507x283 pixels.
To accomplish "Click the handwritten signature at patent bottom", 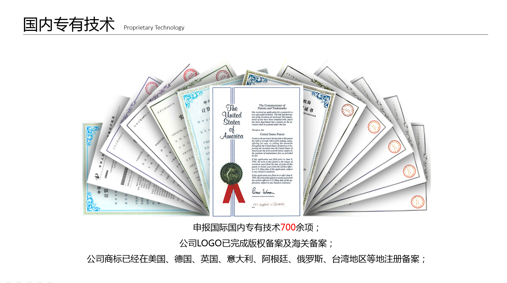I will [268, 205].
